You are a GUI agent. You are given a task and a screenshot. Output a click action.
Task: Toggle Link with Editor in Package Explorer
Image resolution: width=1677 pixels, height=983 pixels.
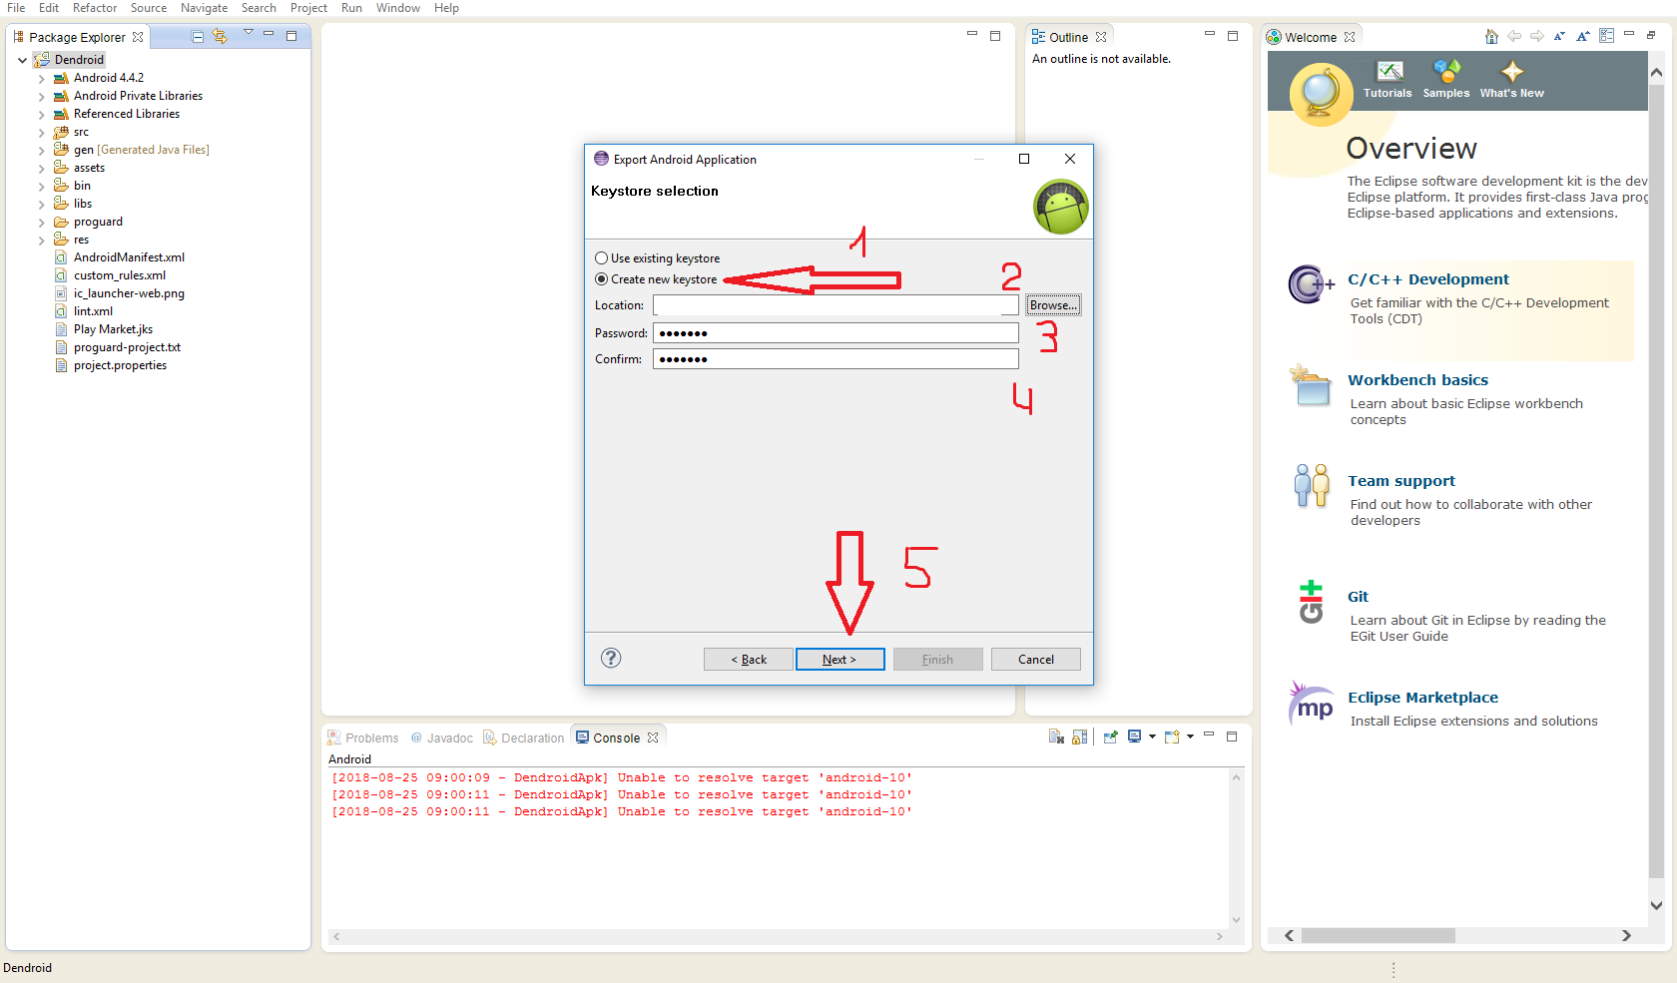(x=220, y=37)
